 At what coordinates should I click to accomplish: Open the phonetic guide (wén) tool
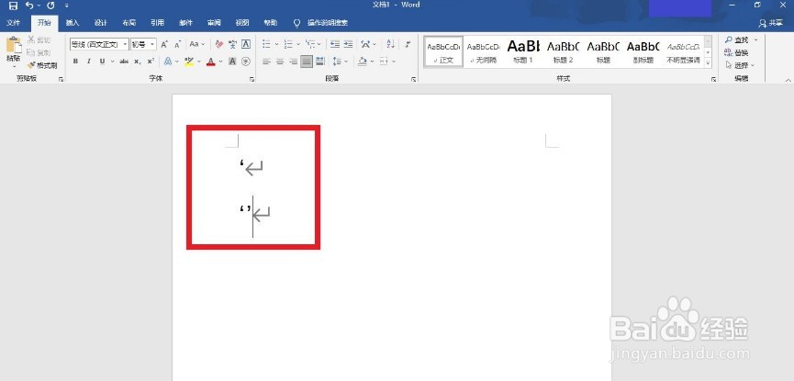[x=232, y=45]
